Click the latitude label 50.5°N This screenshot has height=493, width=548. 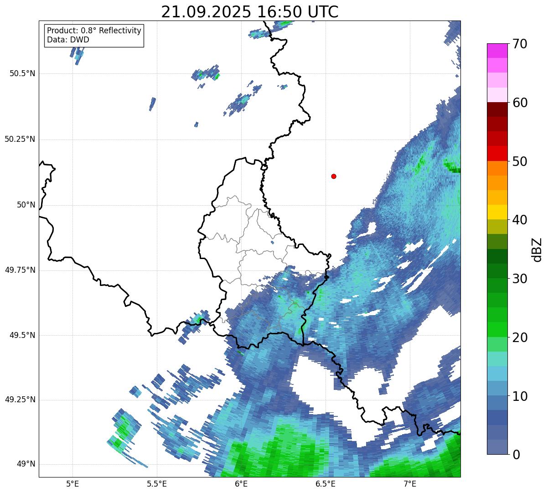pyautogui.click(x=22, y=73)
